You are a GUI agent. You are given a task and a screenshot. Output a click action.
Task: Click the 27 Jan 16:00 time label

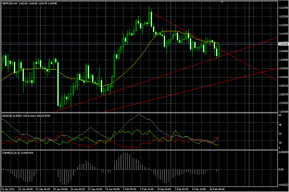click(95, 189)
